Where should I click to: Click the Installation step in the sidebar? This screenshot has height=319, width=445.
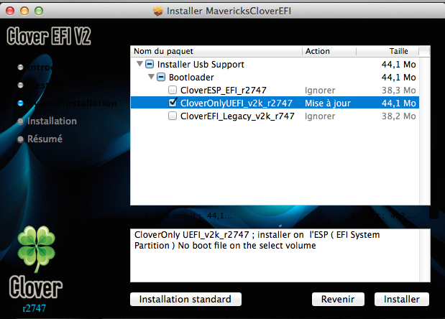coord(52,121)
